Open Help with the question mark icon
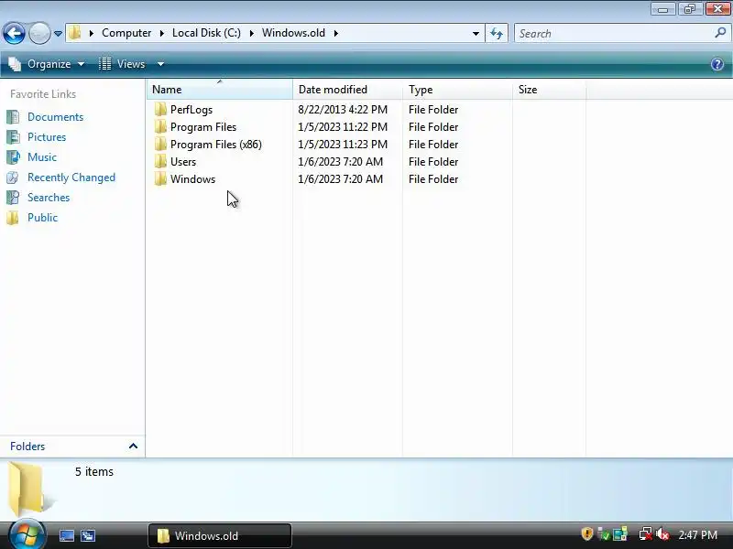 [x=717, y=64]
